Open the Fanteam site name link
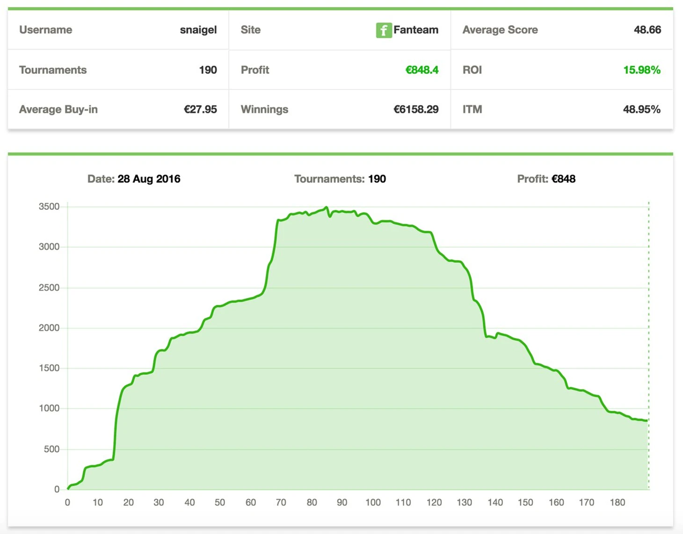This screenshot has width=683, height=534. coord(415,30)
